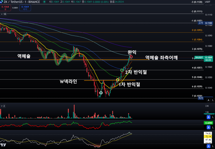Click the red 0.1068 sell button

tap(5, 8)
